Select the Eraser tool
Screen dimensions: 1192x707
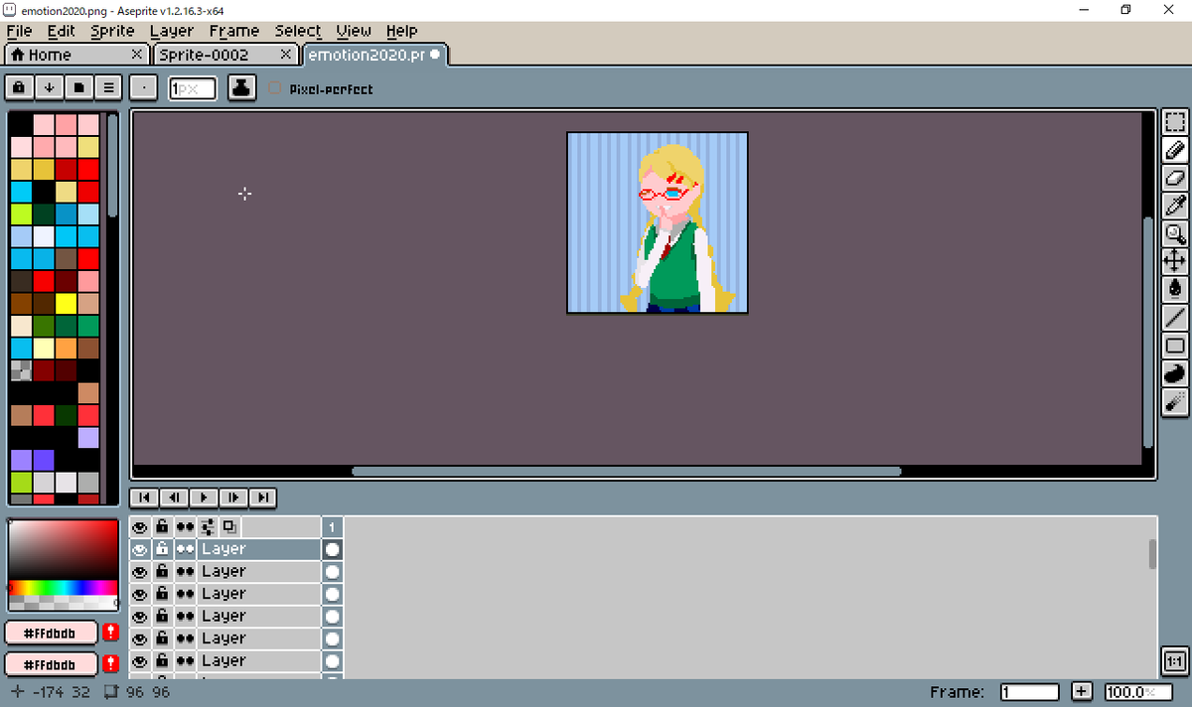click(x=1175, y=178)
